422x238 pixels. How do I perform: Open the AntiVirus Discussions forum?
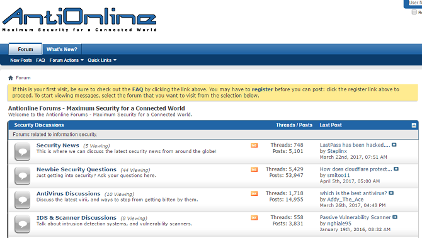[69, 194]
